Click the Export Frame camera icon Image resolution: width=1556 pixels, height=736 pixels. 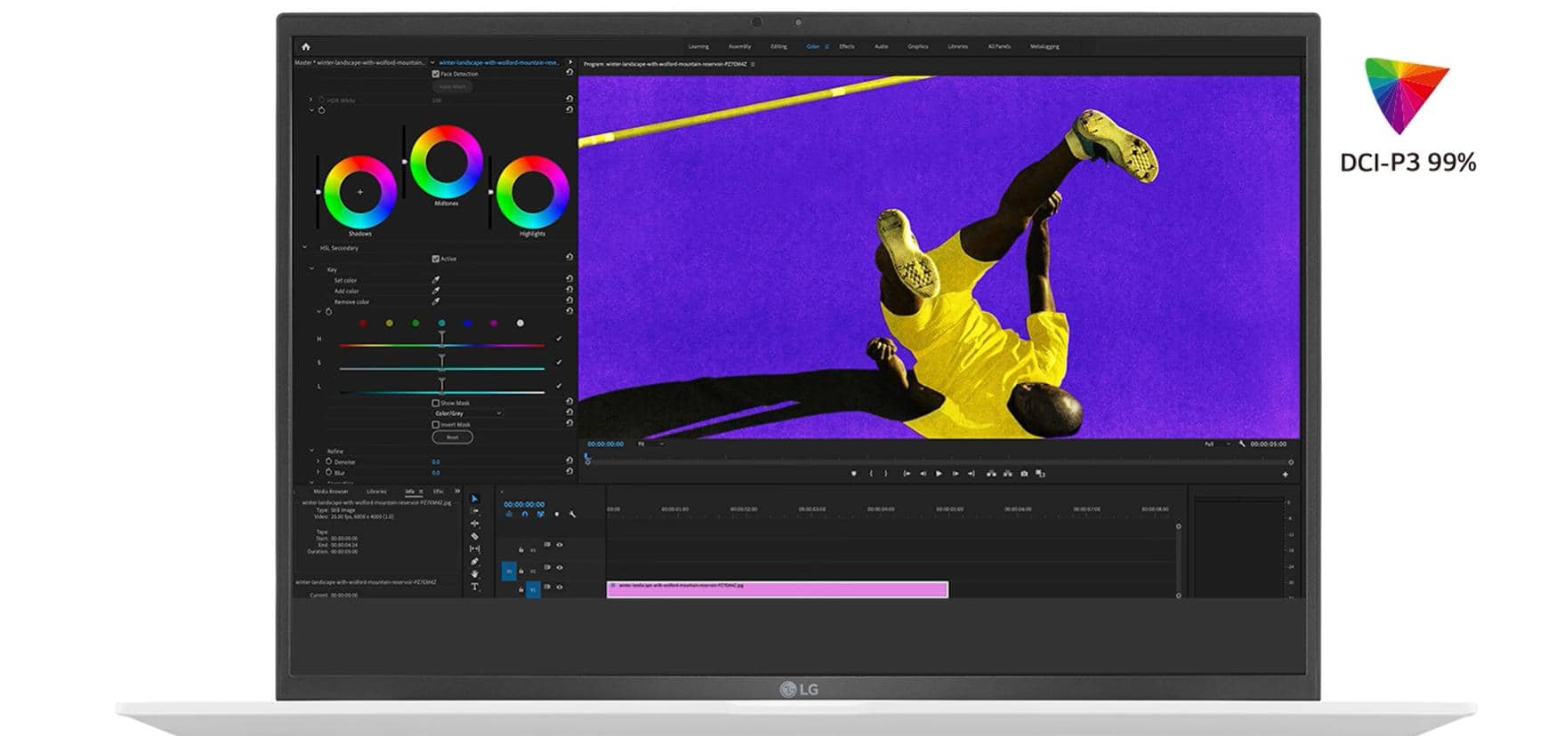(x=1024, y=474)
